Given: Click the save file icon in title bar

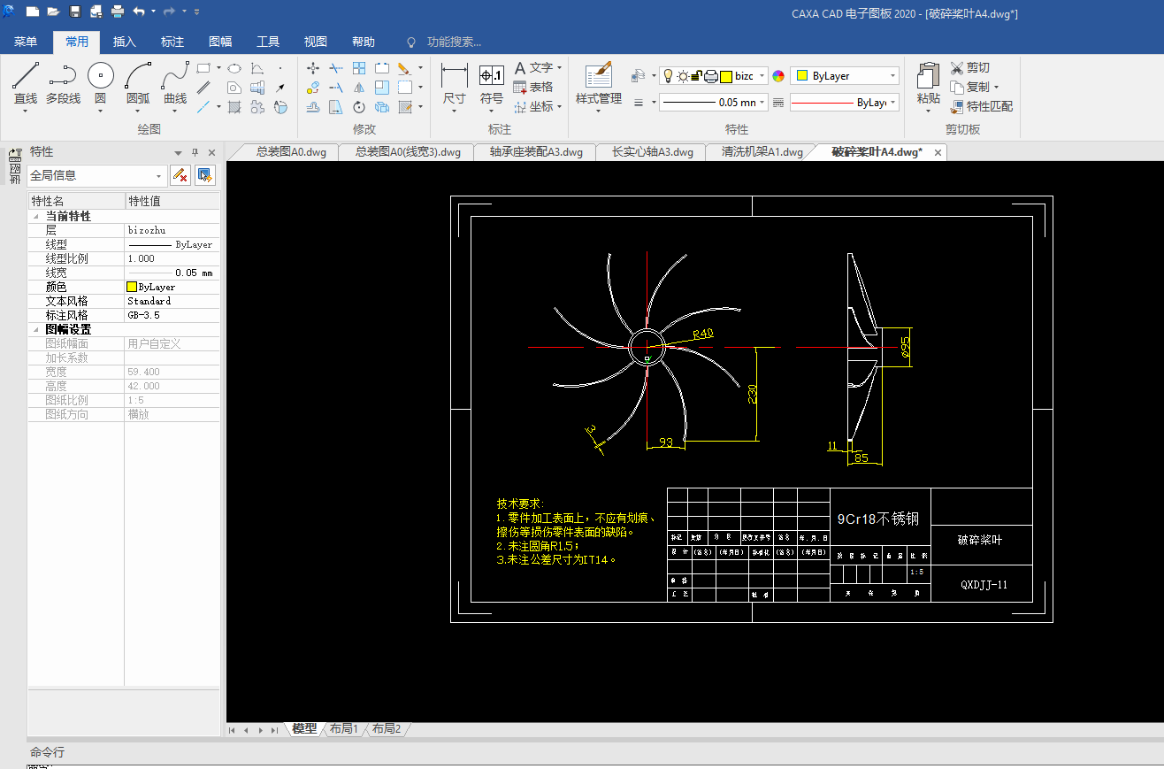Looking at the screenshot, I should tap(74, 12).
